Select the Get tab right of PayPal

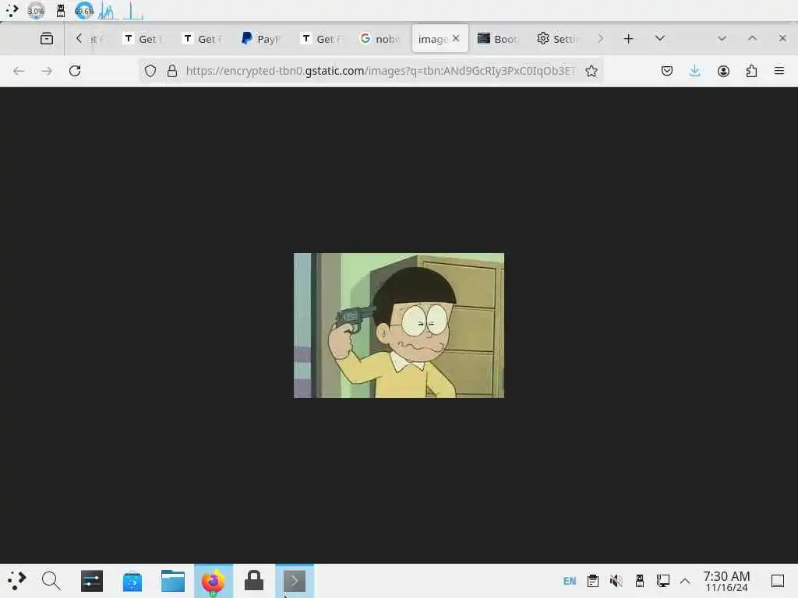click(x=320, y=39)
